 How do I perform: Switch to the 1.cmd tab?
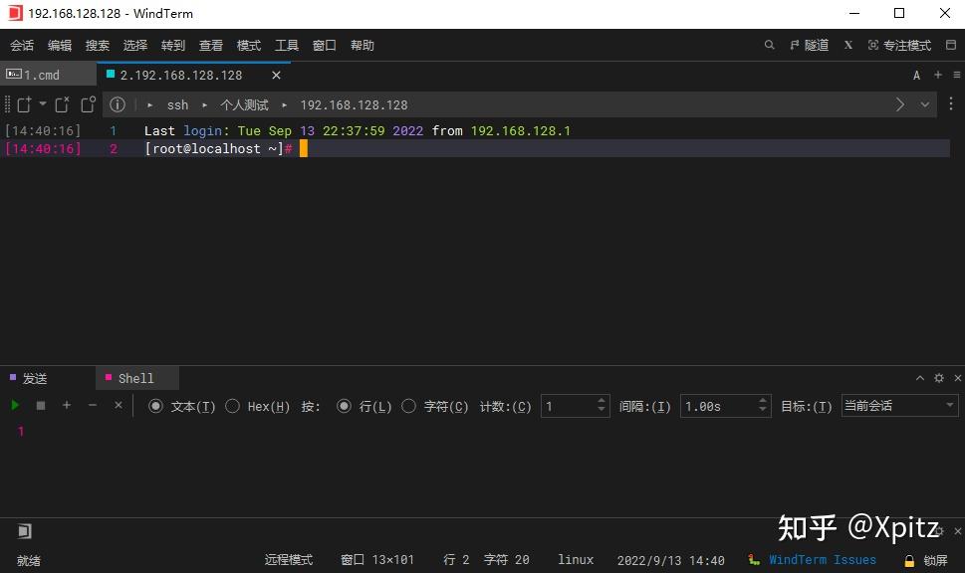pyautogui.click(x=42, y=74)
